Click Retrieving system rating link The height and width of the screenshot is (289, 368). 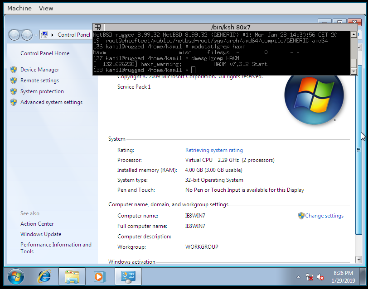214,150
